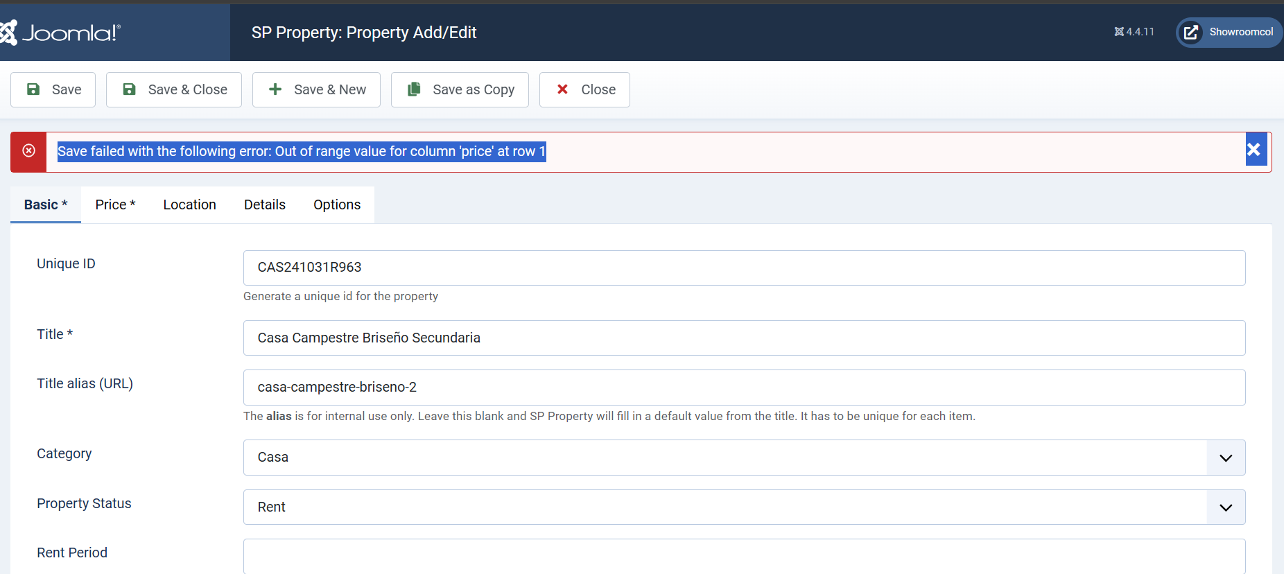Click the red error circle alert icon
The height and width of the screenshot is (574, 1284).
click(x=28, y=151)
